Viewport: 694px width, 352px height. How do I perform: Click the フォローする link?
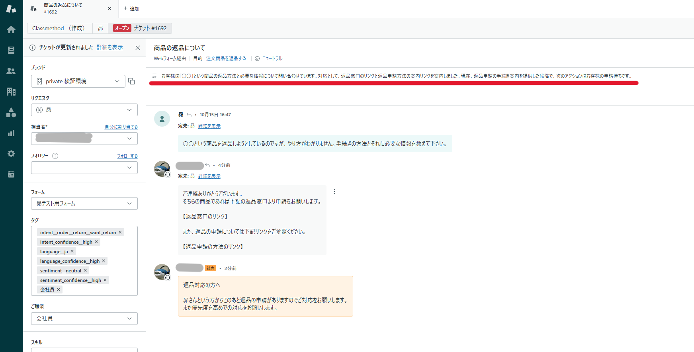127,156
